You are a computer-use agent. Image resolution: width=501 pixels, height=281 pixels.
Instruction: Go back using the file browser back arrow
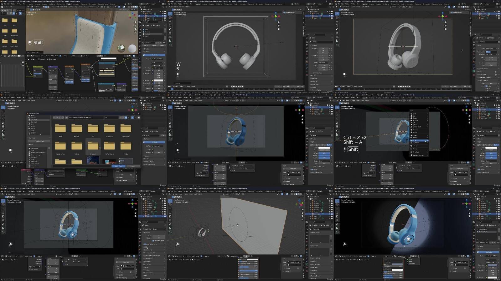pyautogui.click(x=54, y=118)
